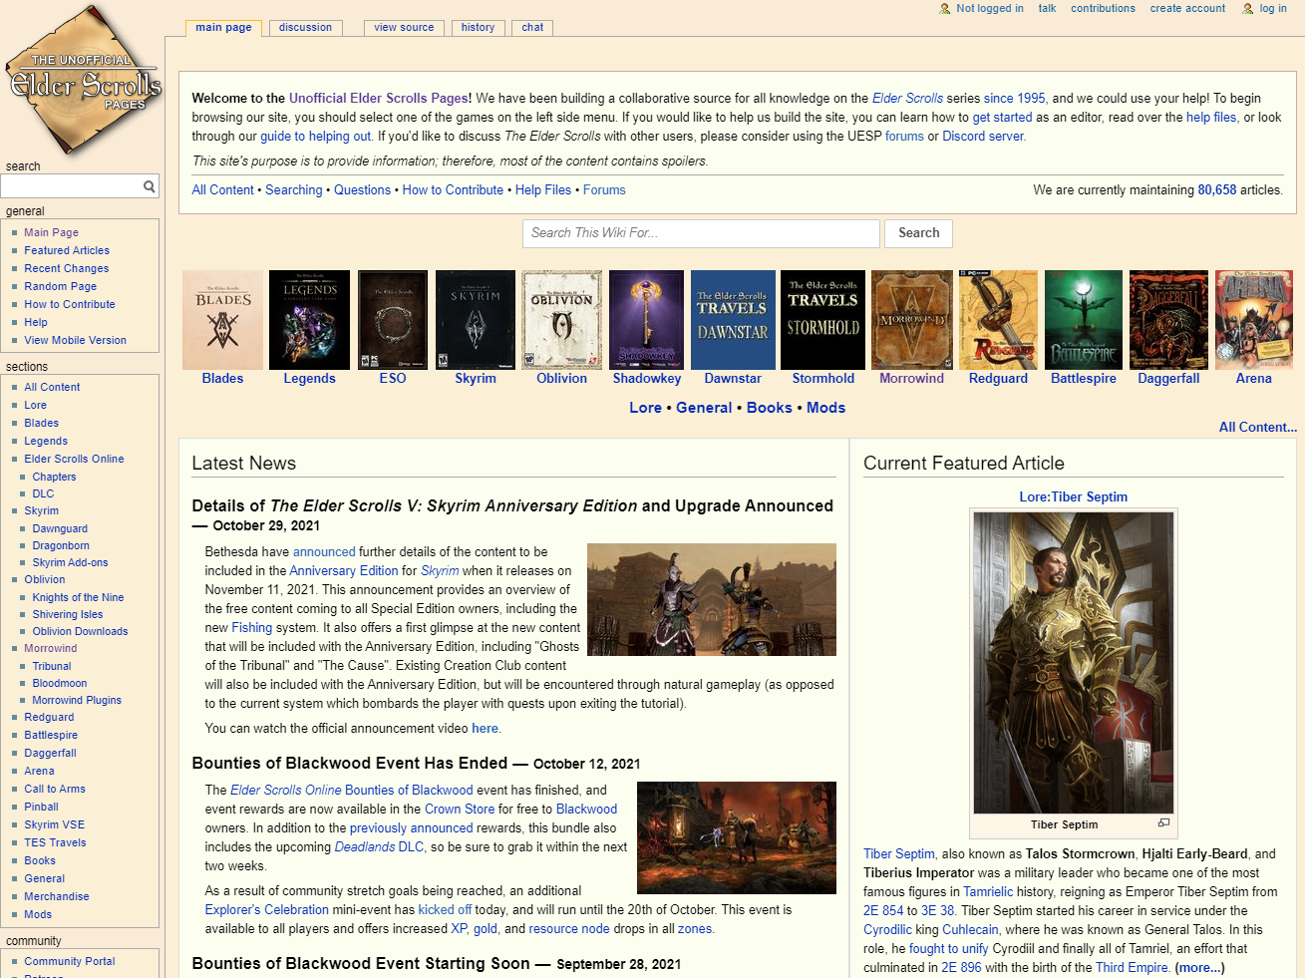
Task: Open the Anniversary Edition link
Action: (x=344, y=571)
